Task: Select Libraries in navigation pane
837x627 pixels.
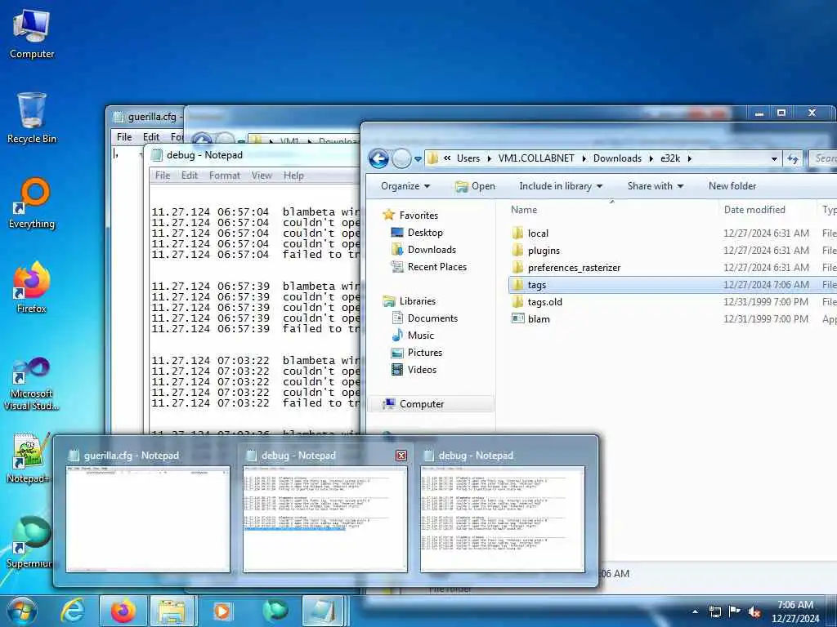Action: point(418,301)
